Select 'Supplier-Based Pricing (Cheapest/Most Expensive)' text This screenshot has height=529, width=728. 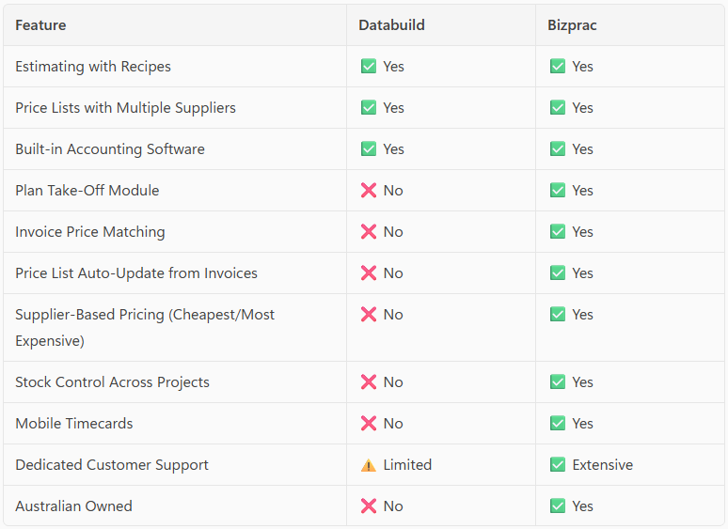point(145,327)
